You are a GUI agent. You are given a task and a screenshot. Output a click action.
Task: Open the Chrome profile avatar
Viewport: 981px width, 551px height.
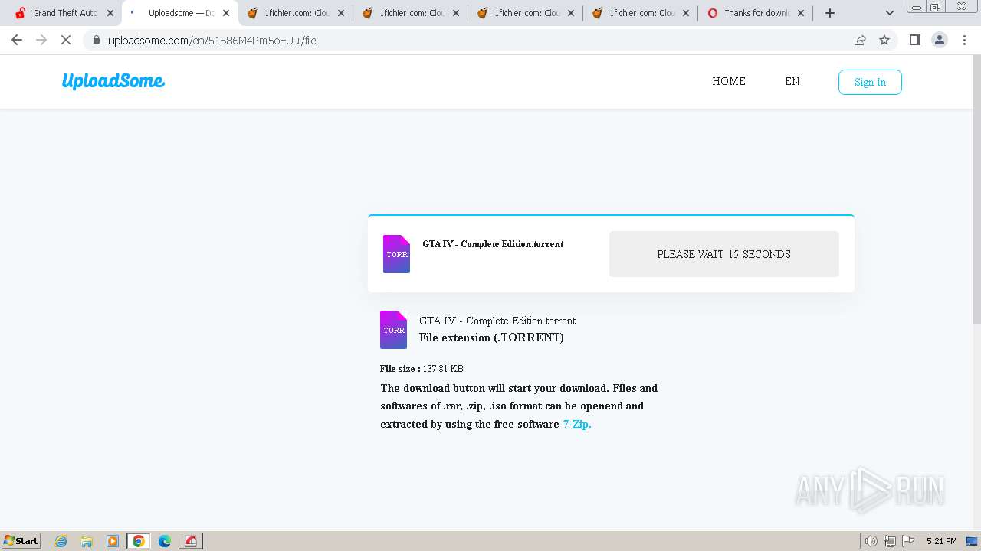[939, 40]
